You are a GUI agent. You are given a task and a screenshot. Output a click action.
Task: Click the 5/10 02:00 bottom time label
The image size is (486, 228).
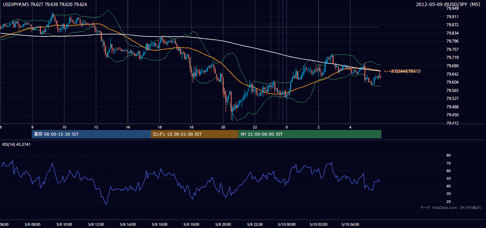318,224
